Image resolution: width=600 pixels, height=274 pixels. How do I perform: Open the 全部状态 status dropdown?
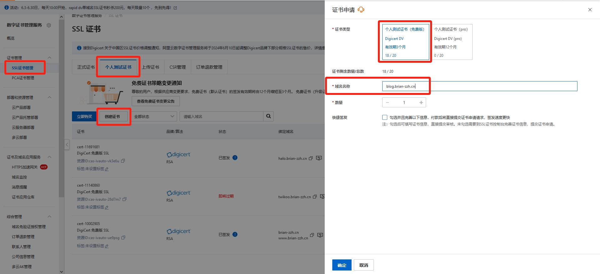pyautogui.click(x=154, y=116)
